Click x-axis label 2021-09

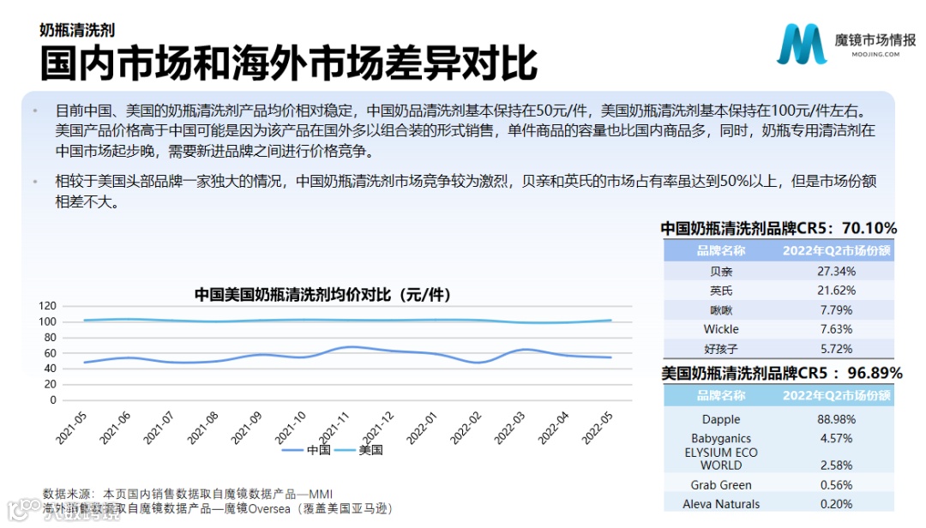(x=246, y=428)
